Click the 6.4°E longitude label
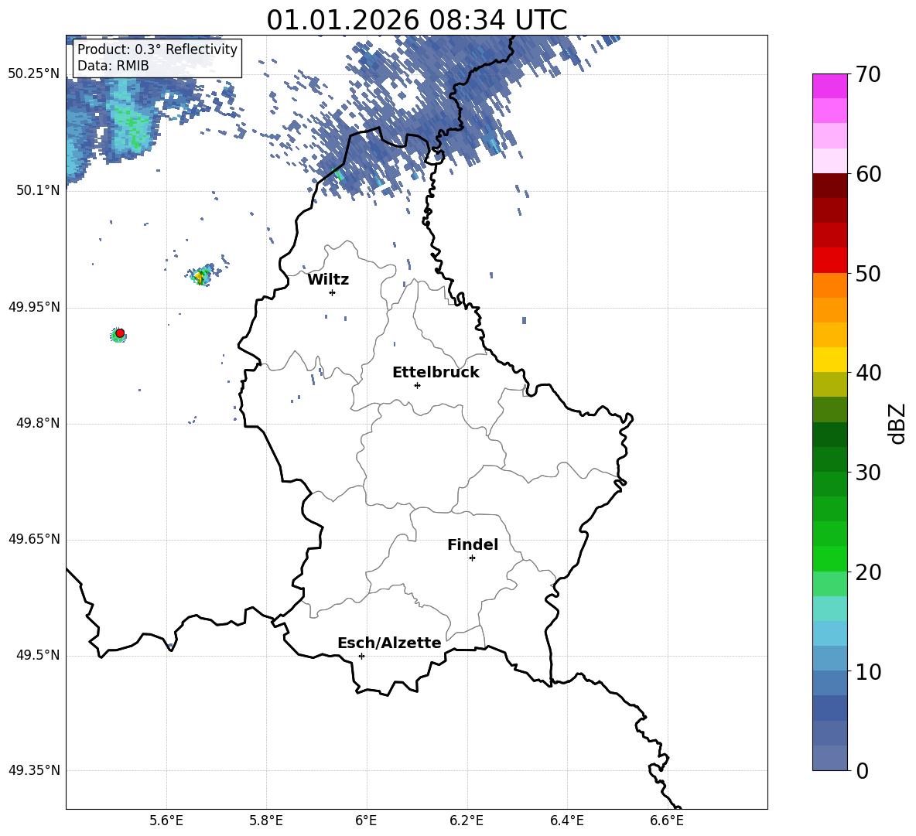 pos(566,821)
